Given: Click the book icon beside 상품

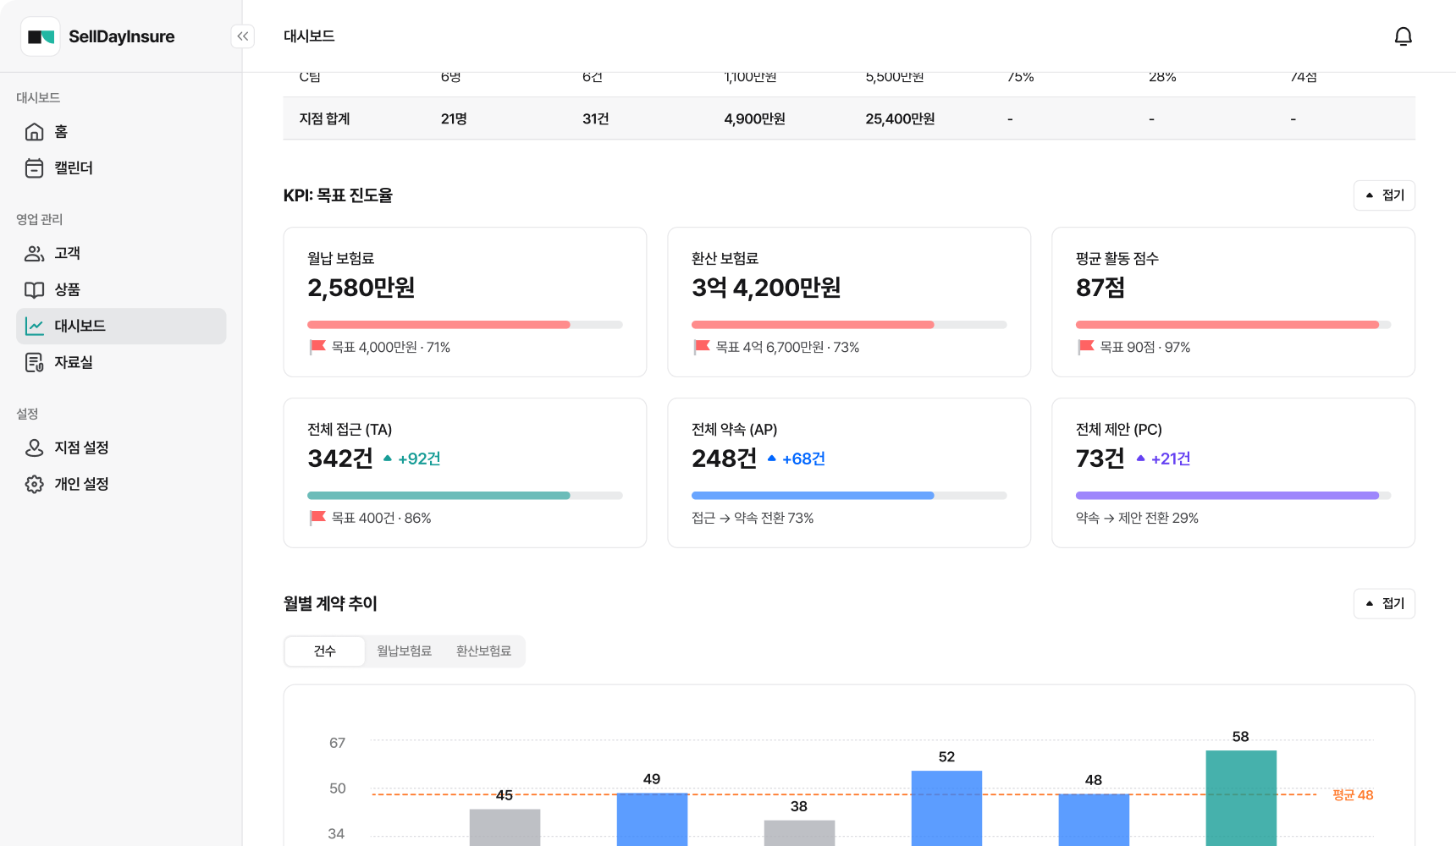Looking at the screenshot, I should tap(35, 290).
